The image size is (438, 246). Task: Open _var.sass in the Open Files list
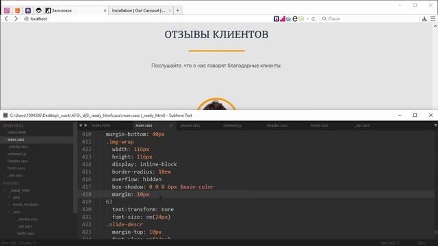pyautogui.click(x=15, y=176)
